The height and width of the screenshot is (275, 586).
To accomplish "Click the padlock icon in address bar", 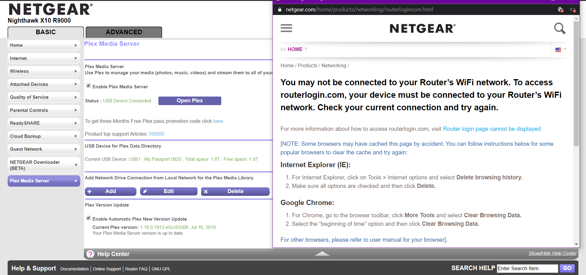I will click(280, 9).
